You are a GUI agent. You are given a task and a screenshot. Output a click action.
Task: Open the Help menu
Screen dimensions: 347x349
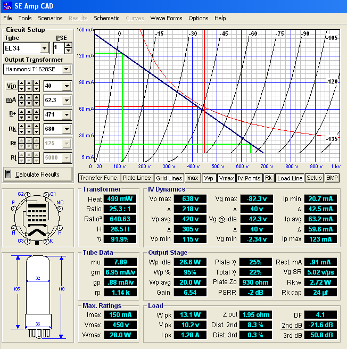click(220, 18)
